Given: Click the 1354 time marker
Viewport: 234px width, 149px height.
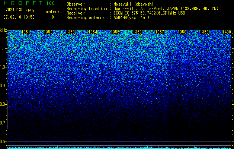Looking at the screenshot, I should (x=93, y=32).
